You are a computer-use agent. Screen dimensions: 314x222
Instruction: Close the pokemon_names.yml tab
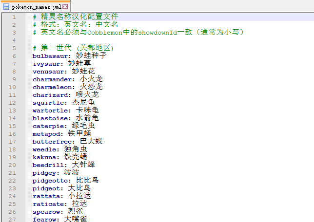pyautogui.click(x=65, y=7)
